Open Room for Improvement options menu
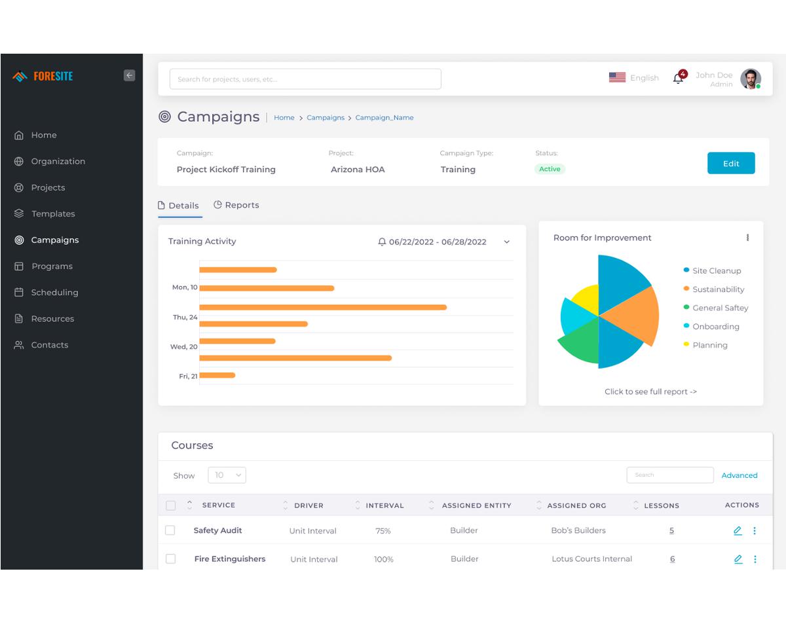This screenshot has height=622, width=786. coord(747,238)
